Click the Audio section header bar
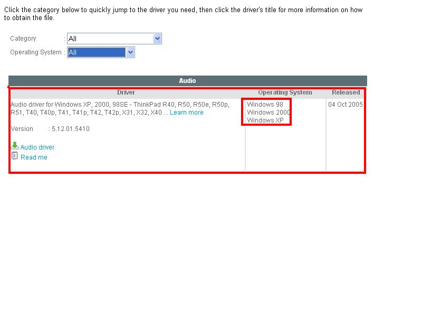Image resolution: width=422 pixels, height=317 pixels. tap(188, 81)
